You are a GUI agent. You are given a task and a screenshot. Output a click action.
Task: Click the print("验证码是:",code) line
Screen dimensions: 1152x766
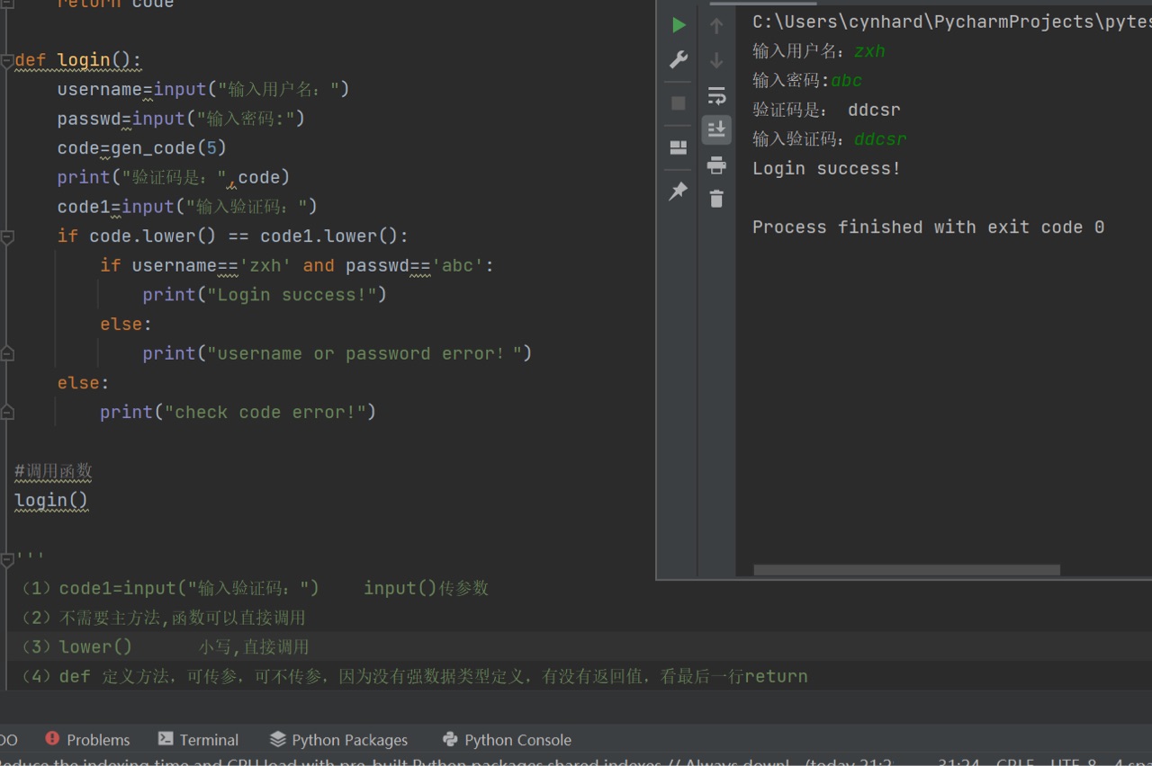click(x=174, y=178)
